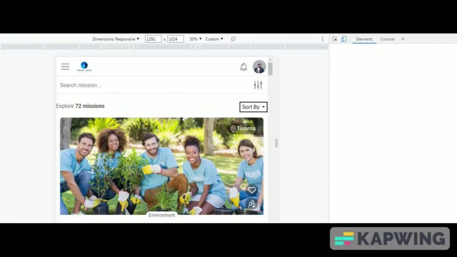Screen dimensions: 457x257
Task: Edit the viewport width field 1292
Action: coord(153,39)
